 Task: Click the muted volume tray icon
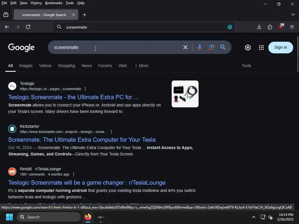click(270, 217)
